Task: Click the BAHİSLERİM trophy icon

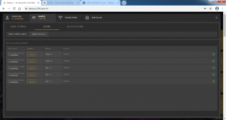Action: click(x=60, y=18)
